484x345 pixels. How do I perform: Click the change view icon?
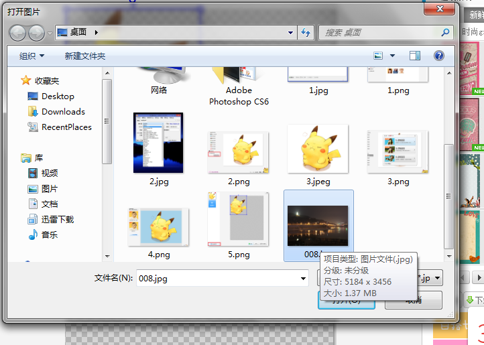click(x=378, y=56)
